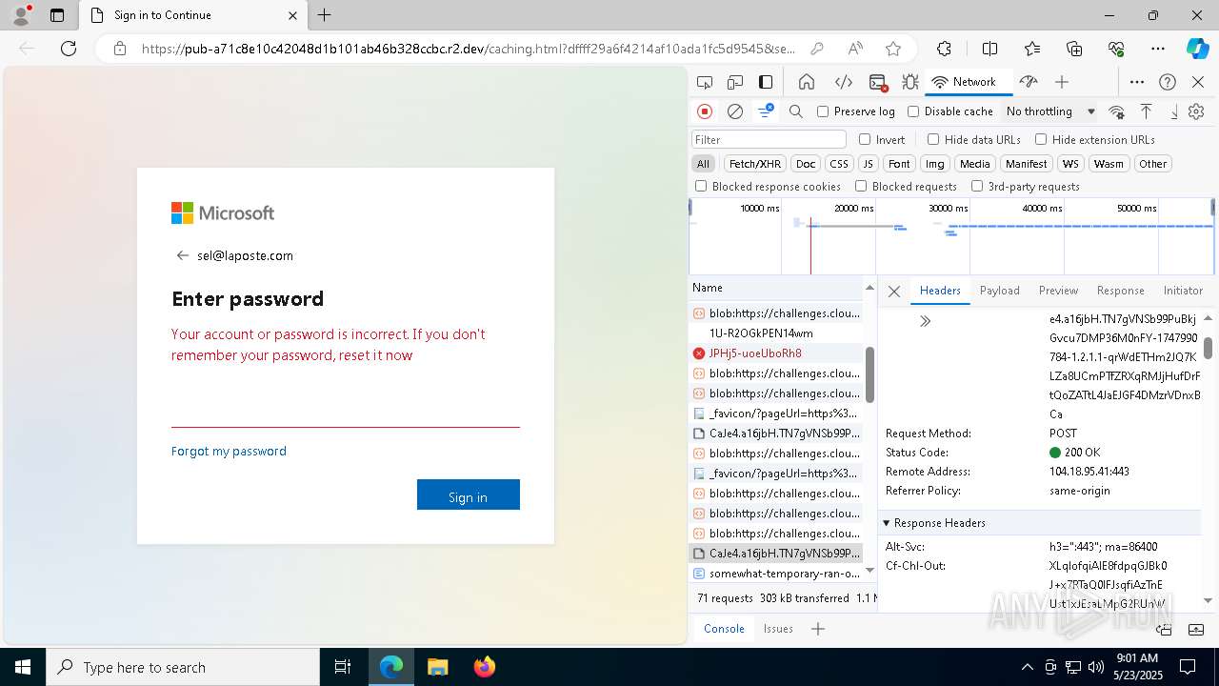
Task: Open Copilot in Edge toolbar
Action: (1197, 49)
